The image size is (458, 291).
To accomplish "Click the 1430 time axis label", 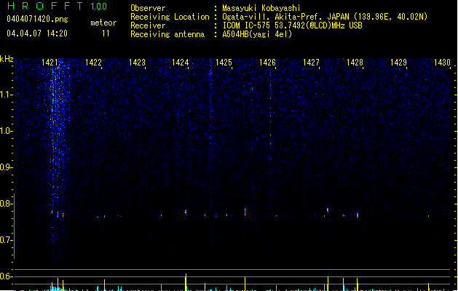I will tap(442, 63).
